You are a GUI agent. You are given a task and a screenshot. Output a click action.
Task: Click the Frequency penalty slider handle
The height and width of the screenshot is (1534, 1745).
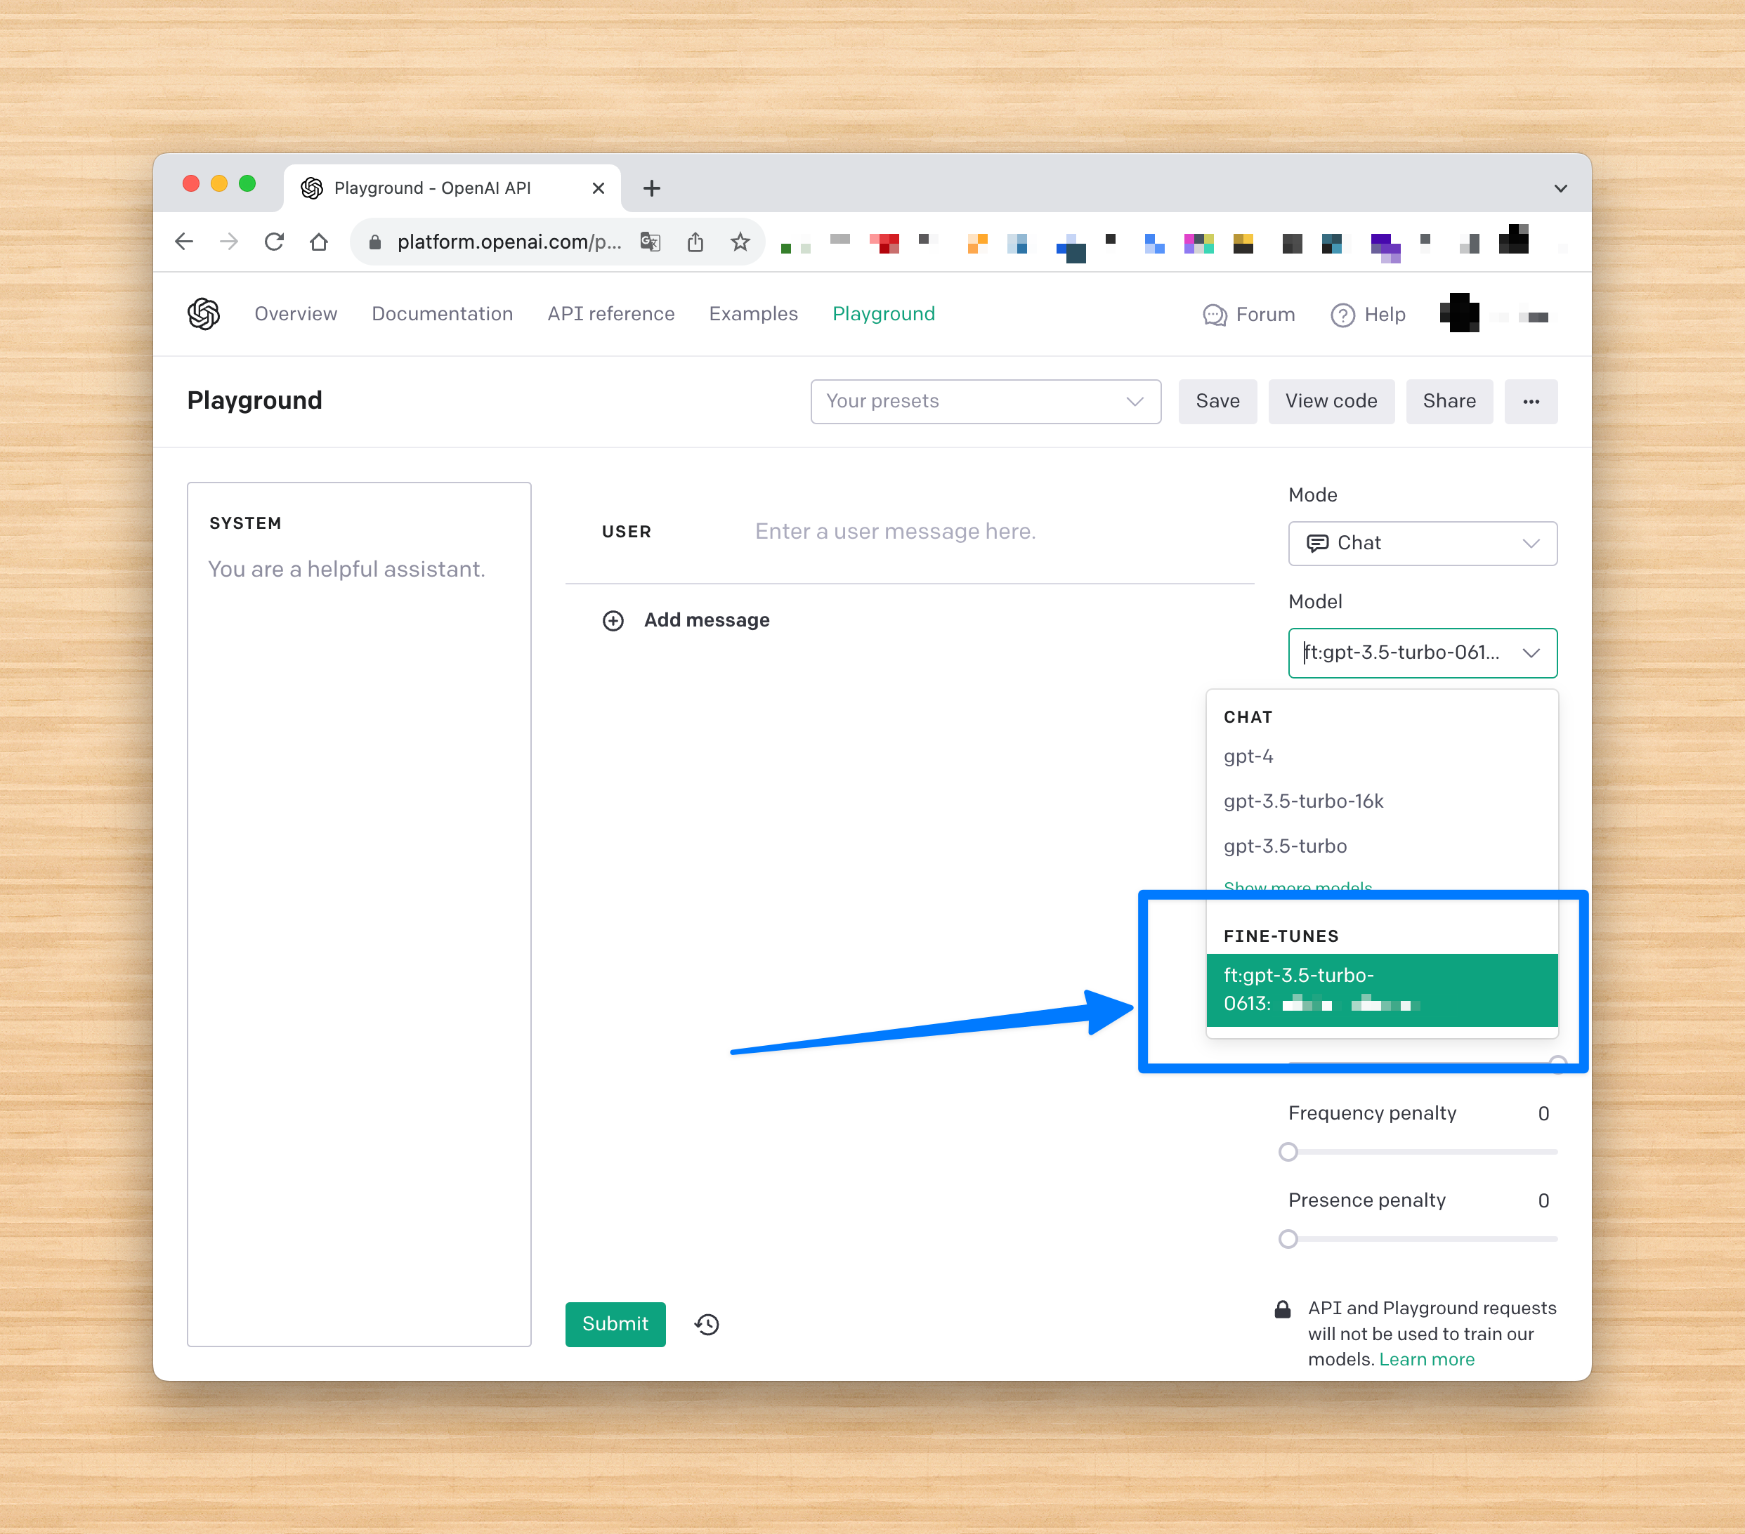[1288, 1152]
